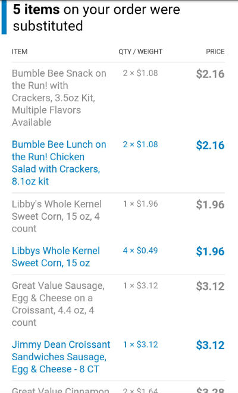This screenshot has height=393, width=238.
Task: Select Libby's Whole Kernel Sweet Corn 4 count
Action: [57, 216]
